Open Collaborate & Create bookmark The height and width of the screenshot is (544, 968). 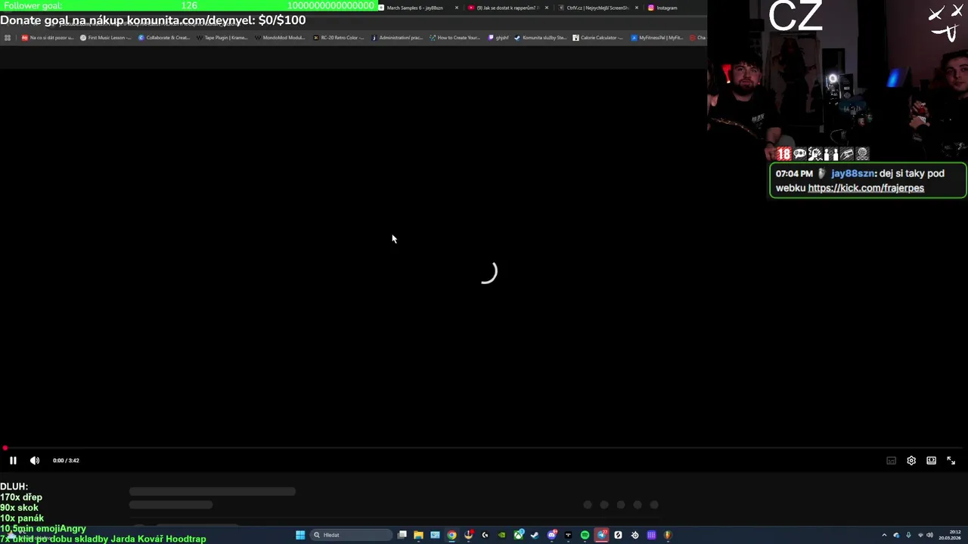pyautogui.click(x=164, y=38)
